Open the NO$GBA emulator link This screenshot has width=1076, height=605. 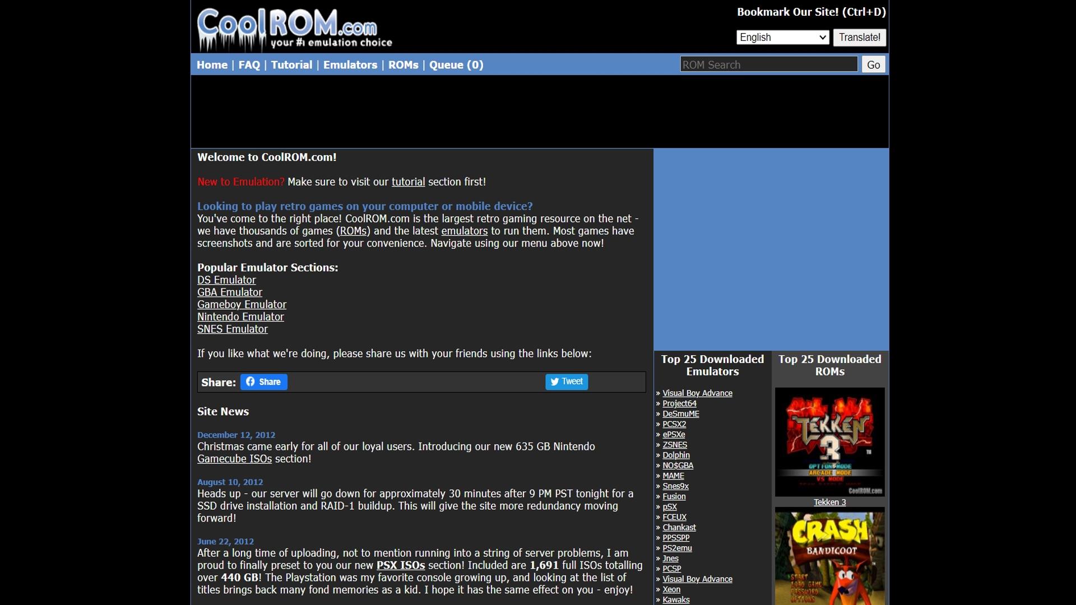(678, 466)
